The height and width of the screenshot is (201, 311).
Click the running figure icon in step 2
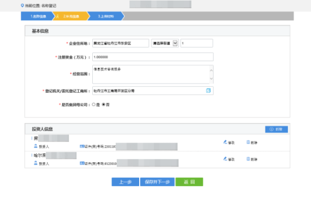(x=57, y=16)
